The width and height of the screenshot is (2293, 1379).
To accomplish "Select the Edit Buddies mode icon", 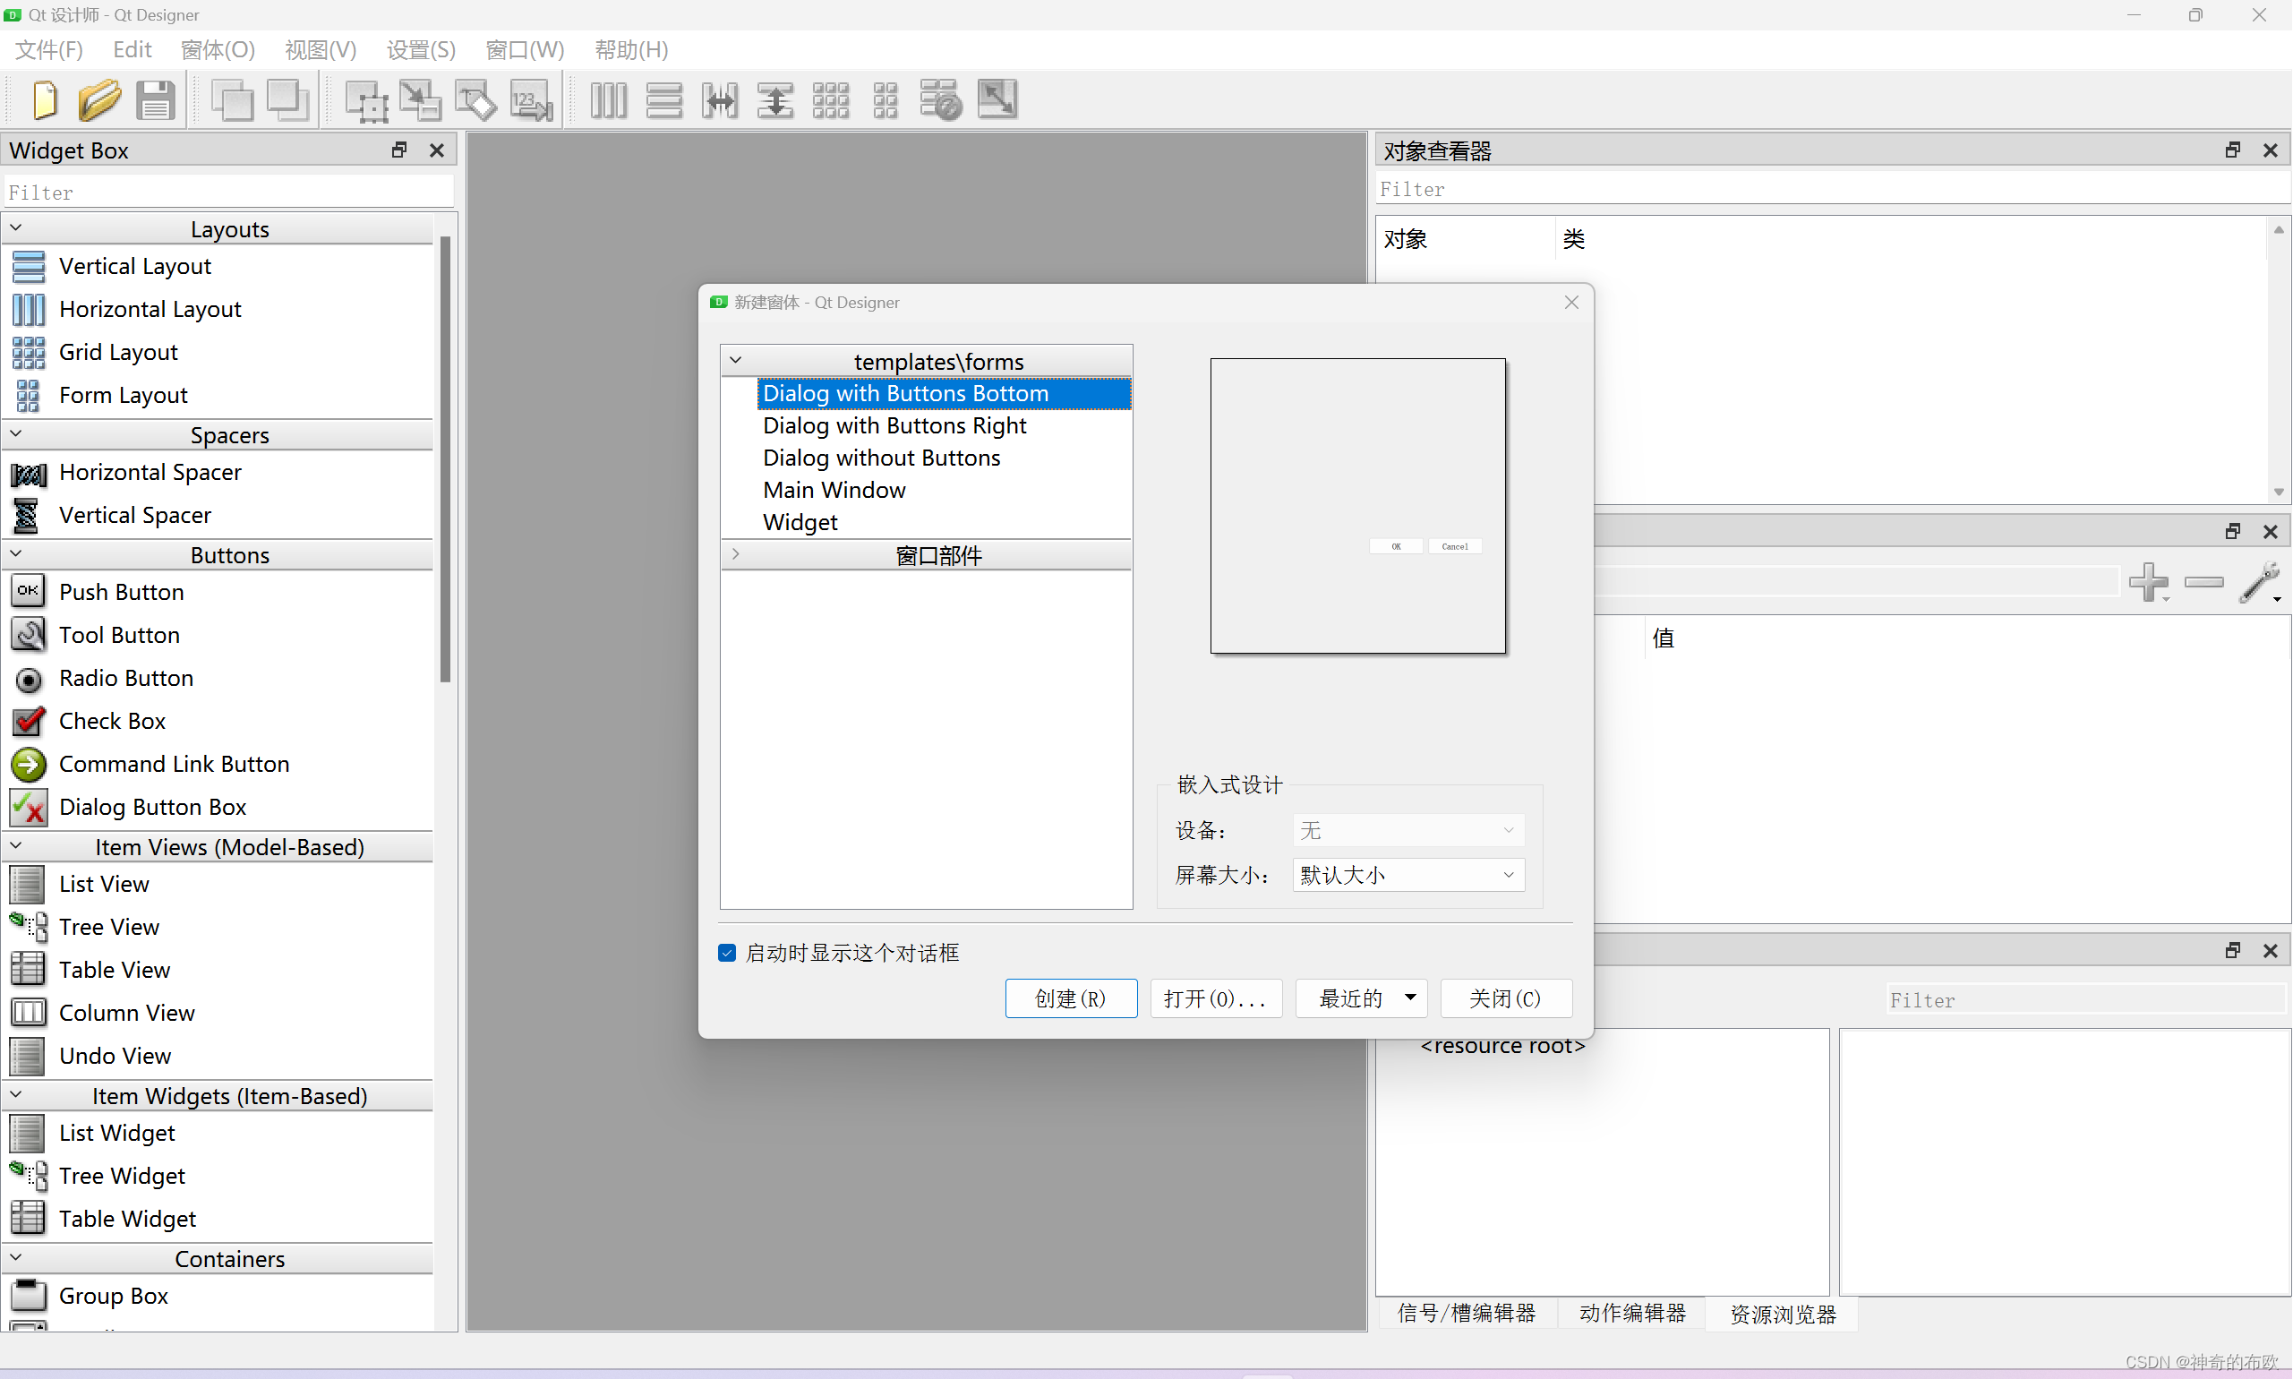I will pyautogui.click(x=475, y=100).
